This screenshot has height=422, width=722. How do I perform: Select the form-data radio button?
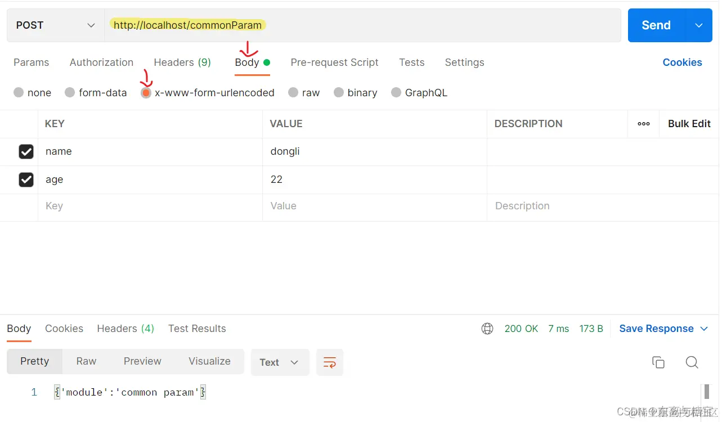70,92
